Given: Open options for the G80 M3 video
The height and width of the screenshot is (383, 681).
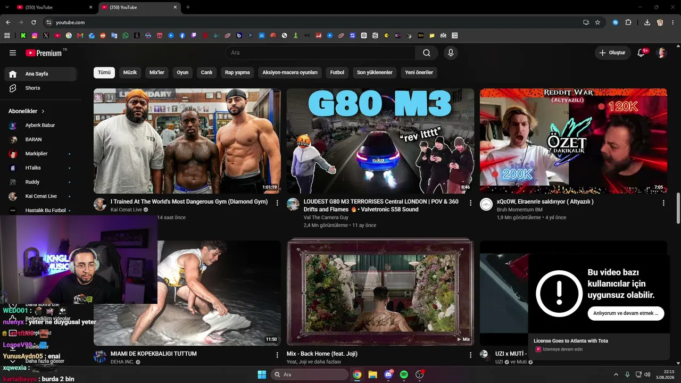Looking at the screenshot, I should point(470,203).
